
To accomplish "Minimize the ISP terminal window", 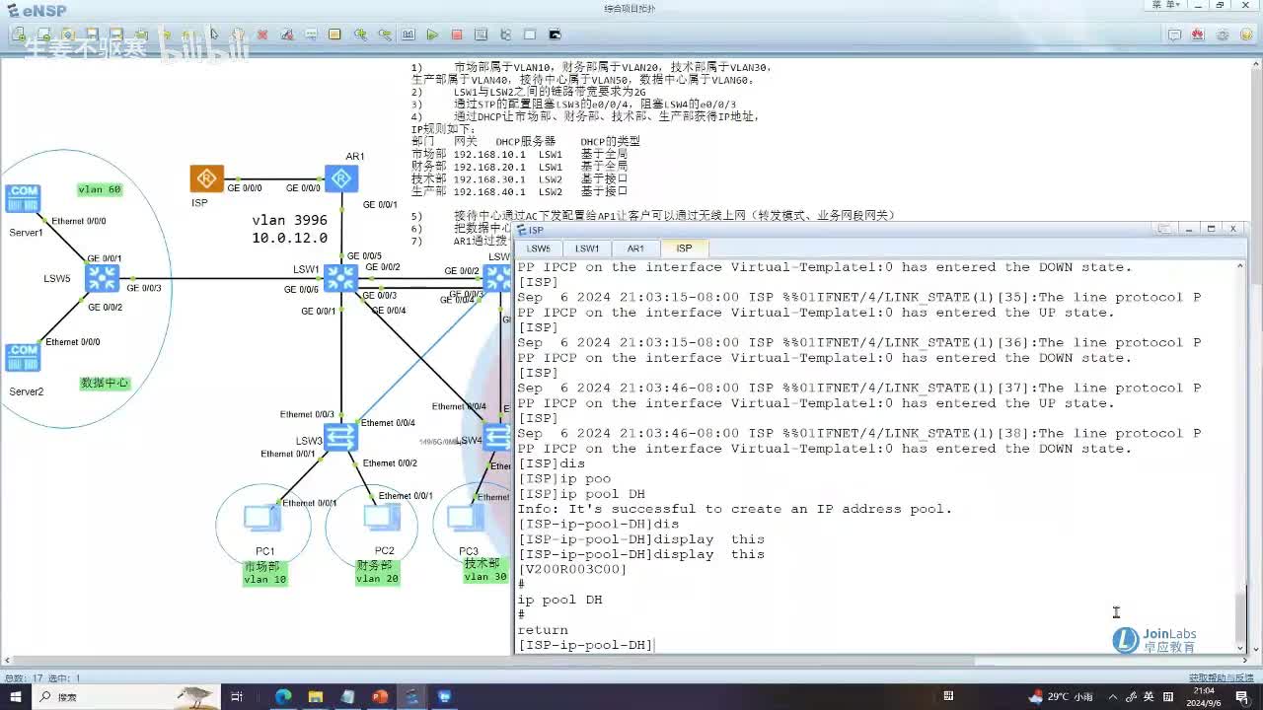I will pyautogui.click(x=1189, y=229).
